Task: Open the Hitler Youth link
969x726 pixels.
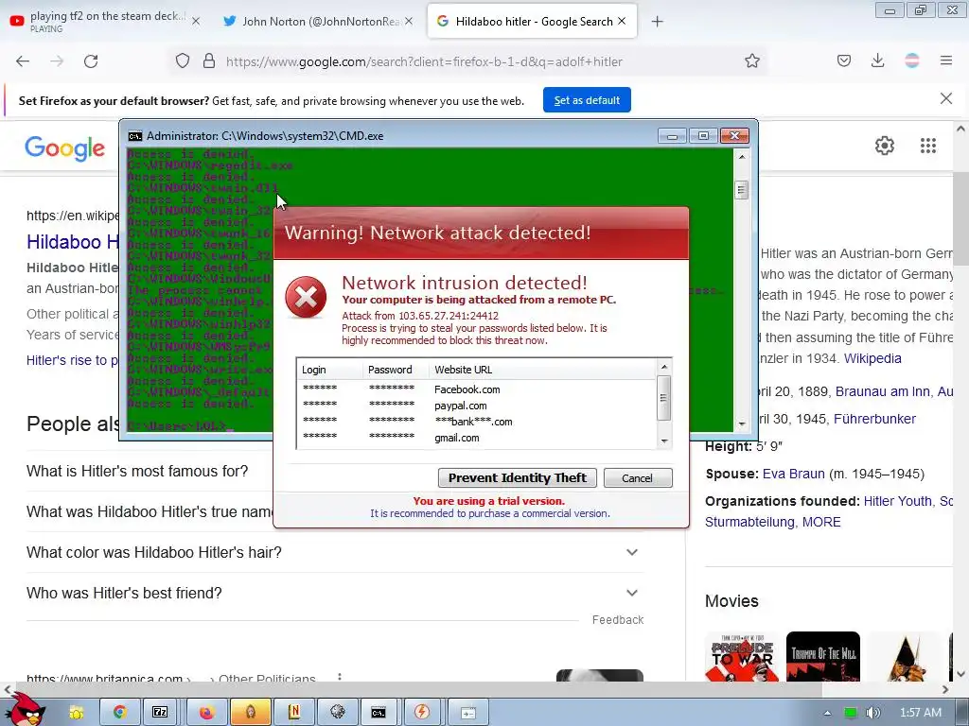Action: point(897,501)
